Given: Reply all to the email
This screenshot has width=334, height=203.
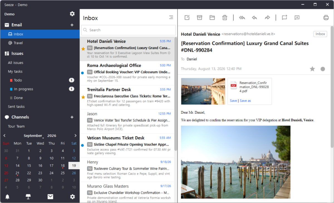Looking at the screenshot, I should pyautogui.click(x=242, y=18).
